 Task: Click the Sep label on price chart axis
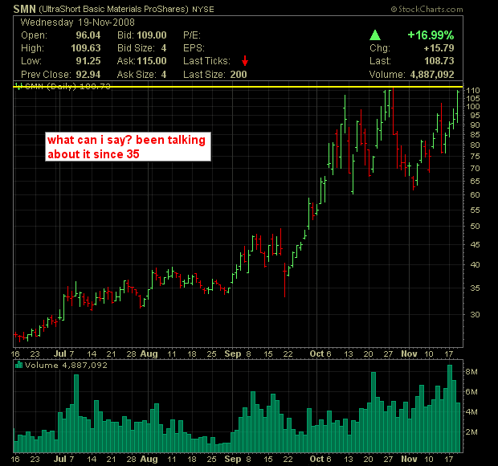[233, 354]
